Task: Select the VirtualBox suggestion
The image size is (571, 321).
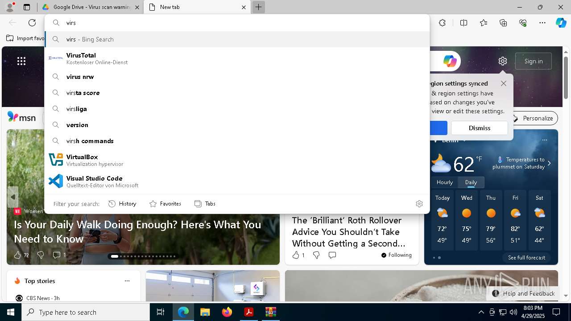Action: tap(237, 160)
